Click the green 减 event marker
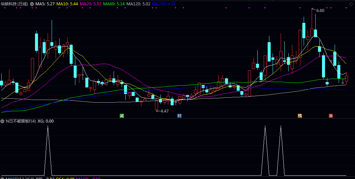The height and width of the screenshot is (179, 355). coord(122,116)
